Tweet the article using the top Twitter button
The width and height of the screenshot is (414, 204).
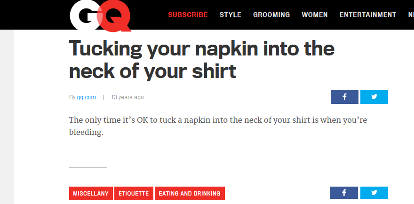(374, 97)
